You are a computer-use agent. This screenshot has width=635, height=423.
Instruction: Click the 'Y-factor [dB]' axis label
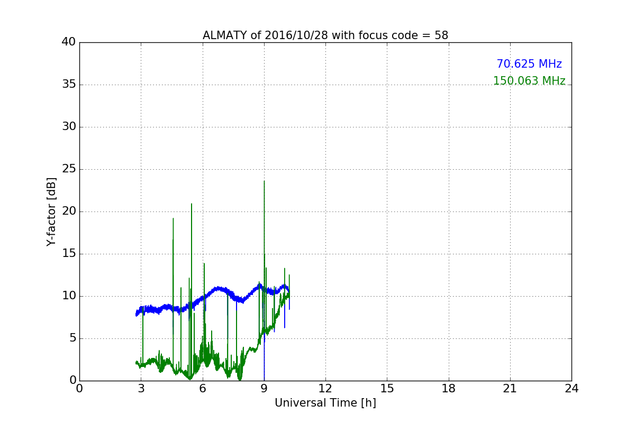[x=51, y=212]
